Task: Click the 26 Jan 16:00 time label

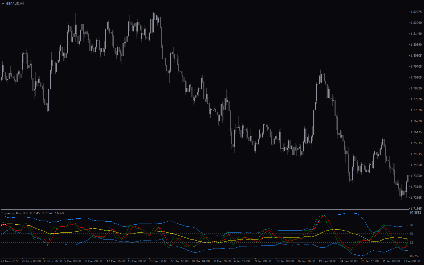Action: [370, 261]
